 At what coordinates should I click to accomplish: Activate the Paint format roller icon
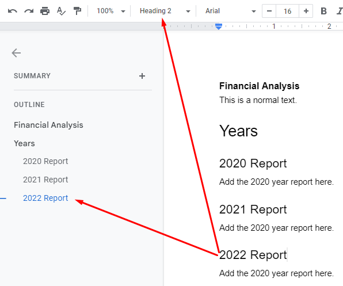pyautogui.click(x=77, y=11)
